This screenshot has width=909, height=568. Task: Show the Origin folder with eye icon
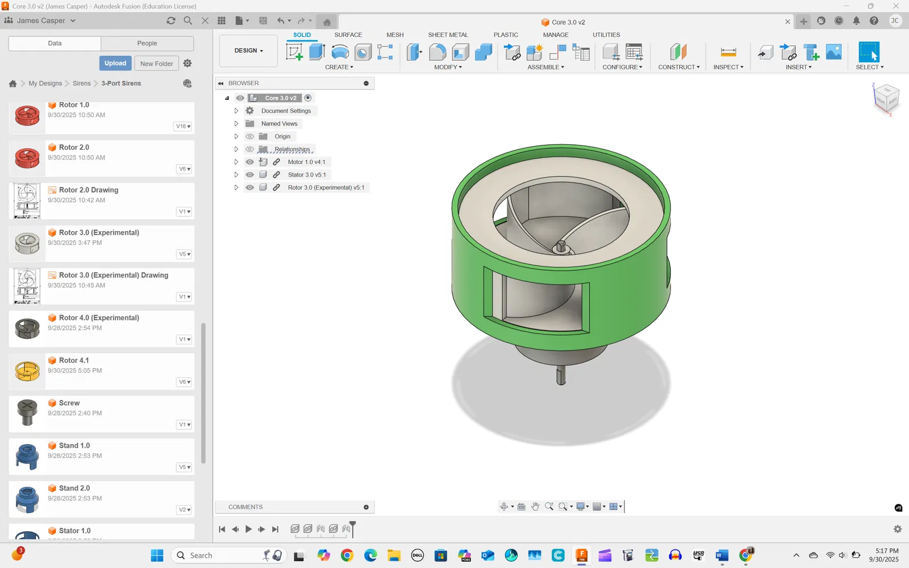tap(249, 136)
